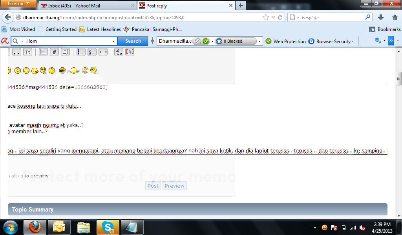The width and height of the screenshot is (402, 235).
Task: Insert a quote using the speech bubble icon
Action: click(65, 52)
